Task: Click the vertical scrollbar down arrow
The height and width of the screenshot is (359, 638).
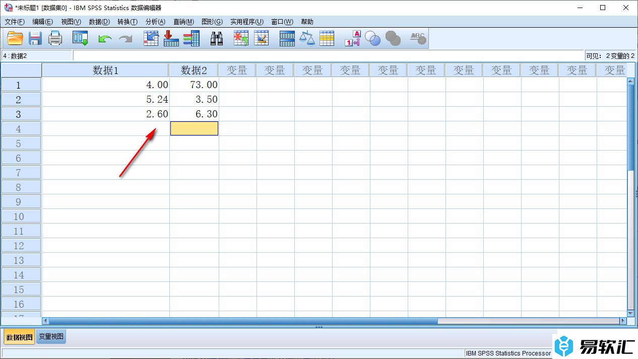Action: (x=630, y=313)
